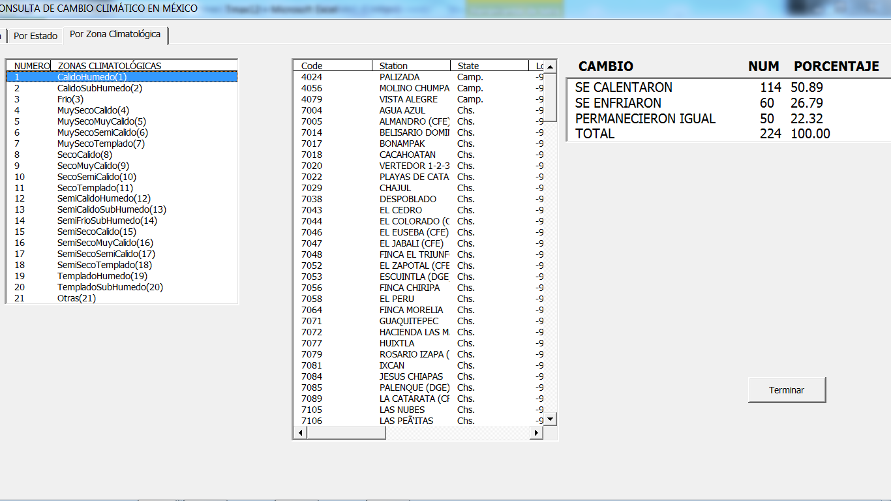Choose Otras(21) from zone list
Screen dimensions: 891x501
click(x=76, y=298)
